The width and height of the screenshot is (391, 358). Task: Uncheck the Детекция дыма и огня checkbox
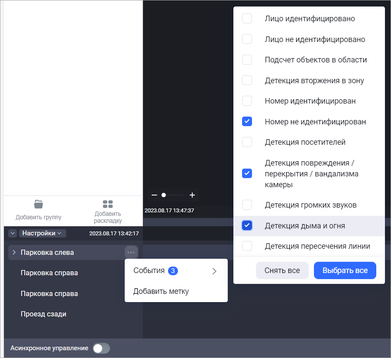pyautogui.click(x=247, y=225)
